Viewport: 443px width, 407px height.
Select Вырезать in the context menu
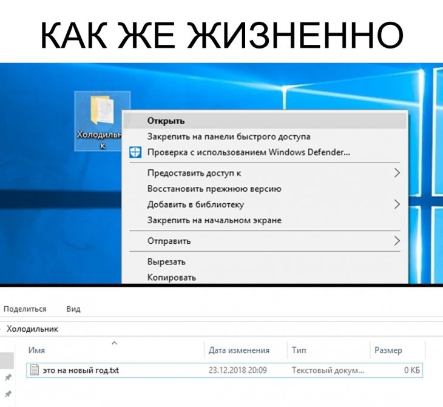point(265,261)
